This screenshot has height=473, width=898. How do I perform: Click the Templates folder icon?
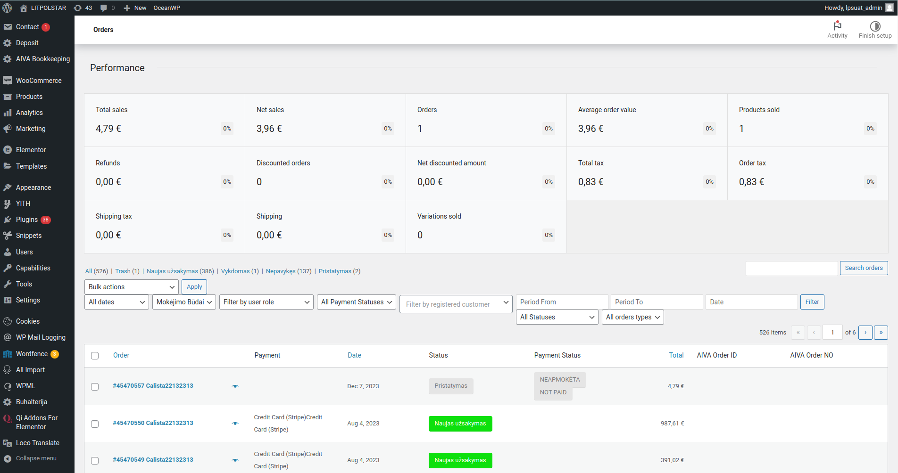click(x=8, y=166)
